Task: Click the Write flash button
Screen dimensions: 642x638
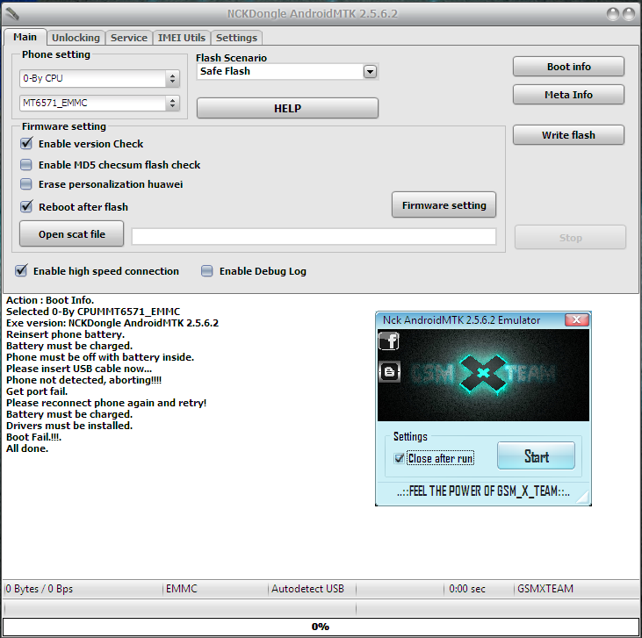Action: click(x=569, y=135)
